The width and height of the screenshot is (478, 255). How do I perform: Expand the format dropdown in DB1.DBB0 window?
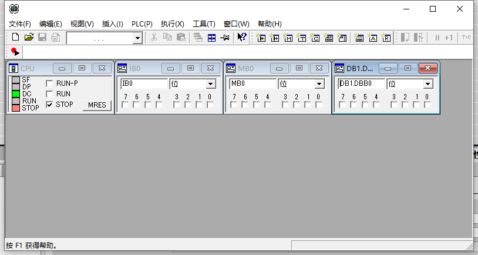pos(427,84)
